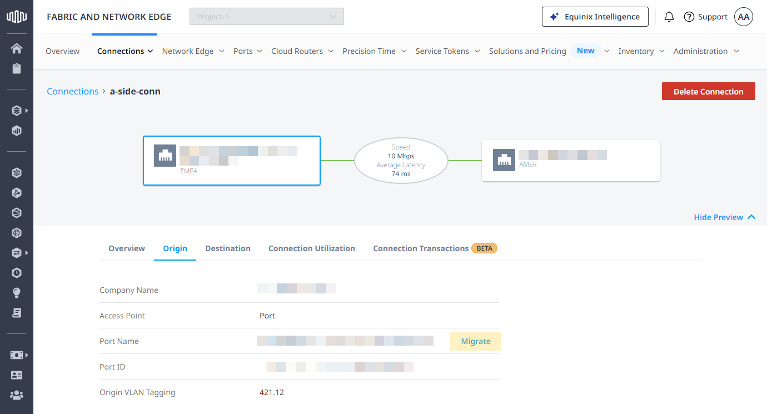The image size is (767, 414).
Task: Click the BETA badge on Connection Transactions
Action: (485, 248)
